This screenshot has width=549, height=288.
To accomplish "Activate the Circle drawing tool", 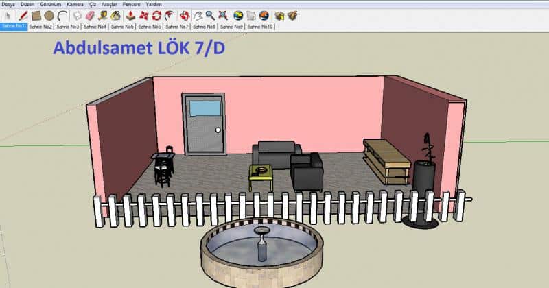I will pos(49,14).
